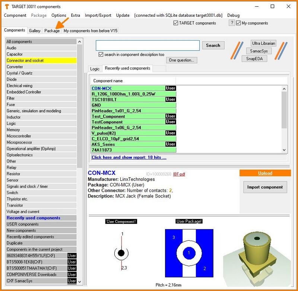Toggle the My components checkbox

pyautogui.click(x=238, y=23)
